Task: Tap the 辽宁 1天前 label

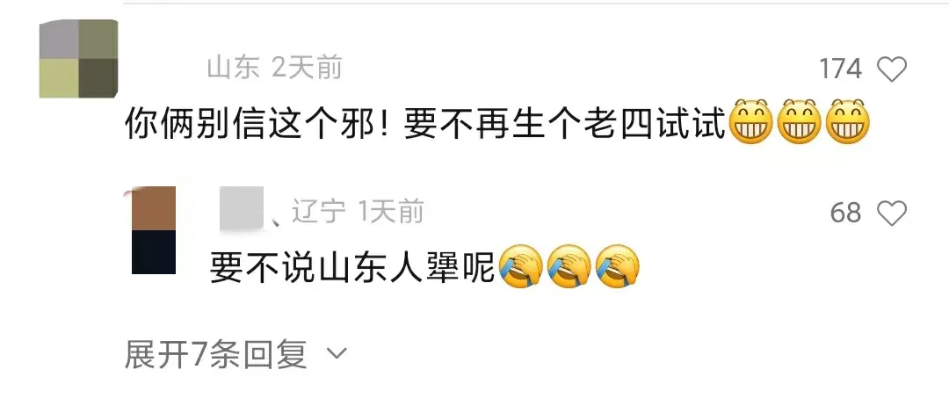Action: tap(358, 213)
